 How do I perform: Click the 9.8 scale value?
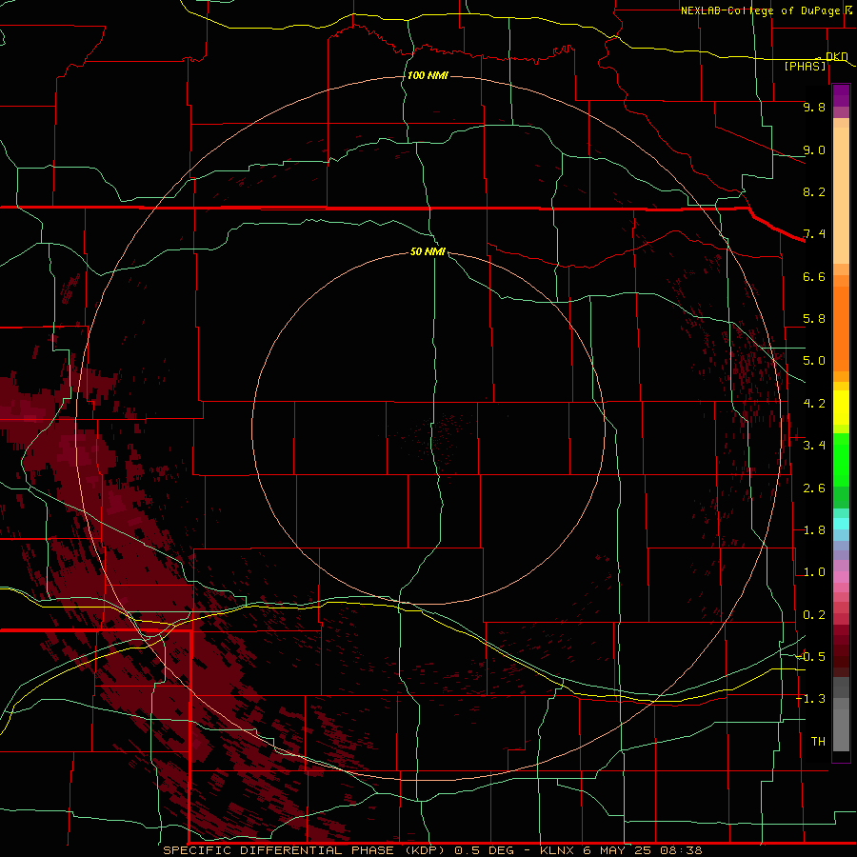(814, 107)
